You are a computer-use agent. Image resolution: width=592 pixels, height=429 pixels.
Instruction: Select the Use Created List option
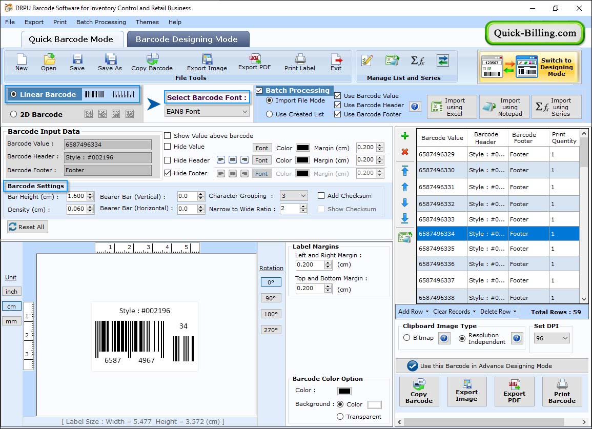pos(269,114)
